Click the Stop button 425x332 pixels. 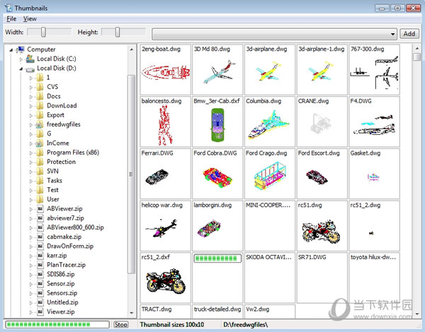(x=120, y=324)
